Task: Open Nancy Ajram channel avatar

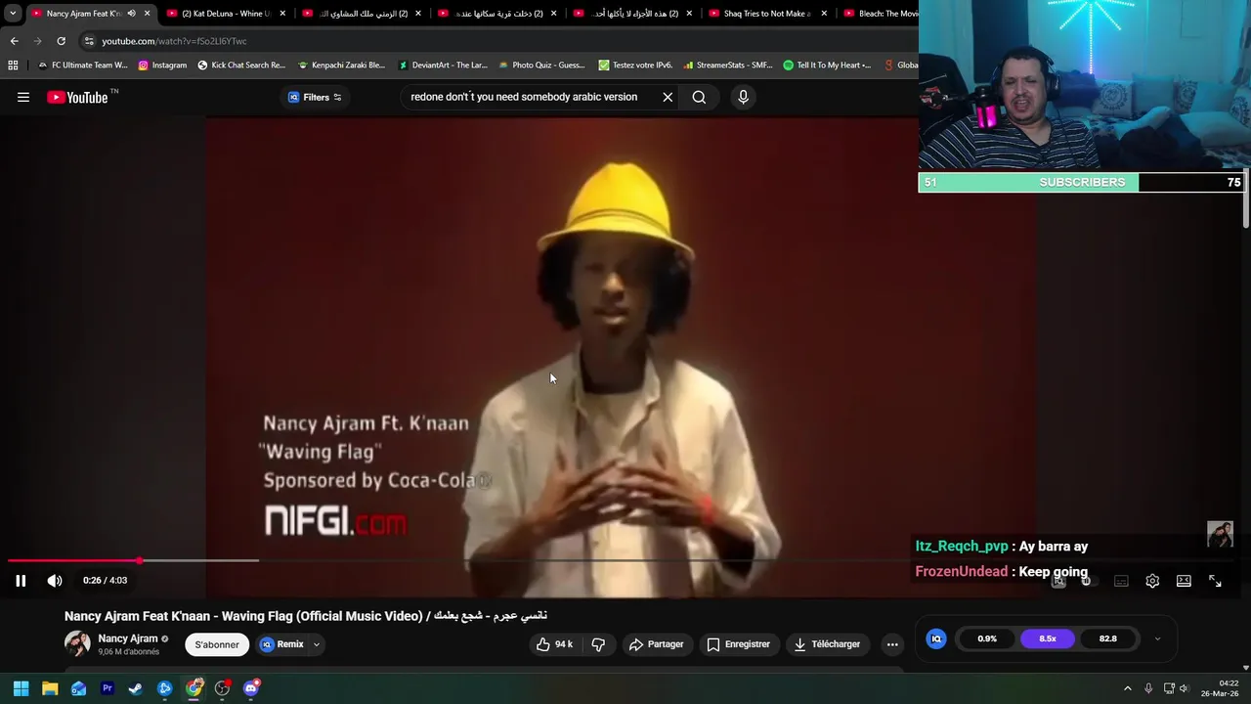Action: 77,643
